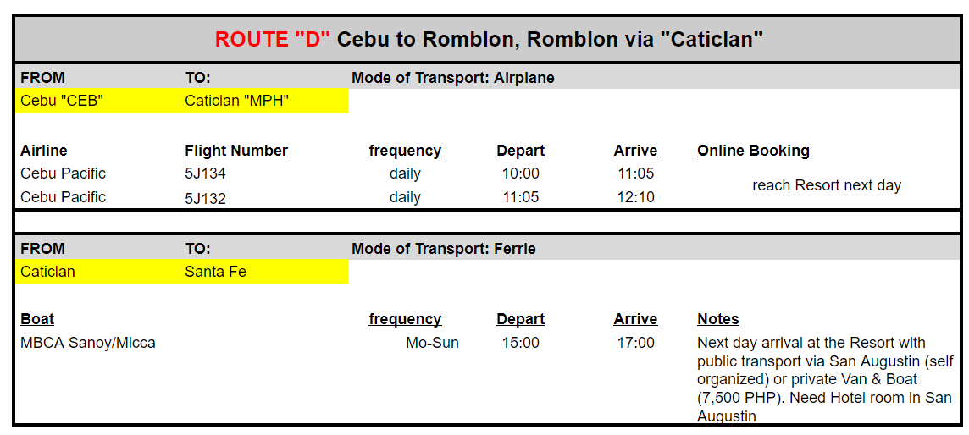Select the Caticlan "MPH" destination cell
The height and width of the screenshot is (435, 969).
[x=264, y=101]
